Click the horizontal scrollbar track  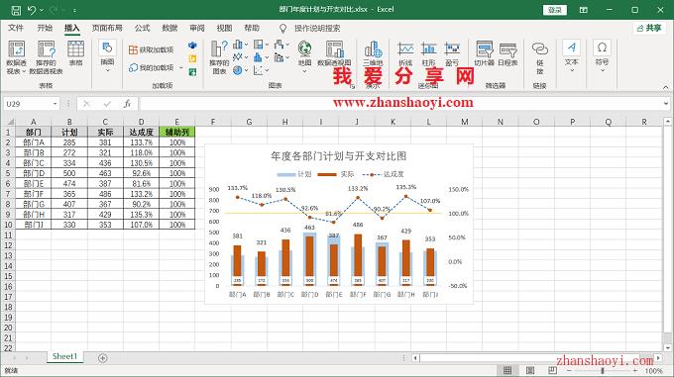pyautogui.click(x=536, y=357)
